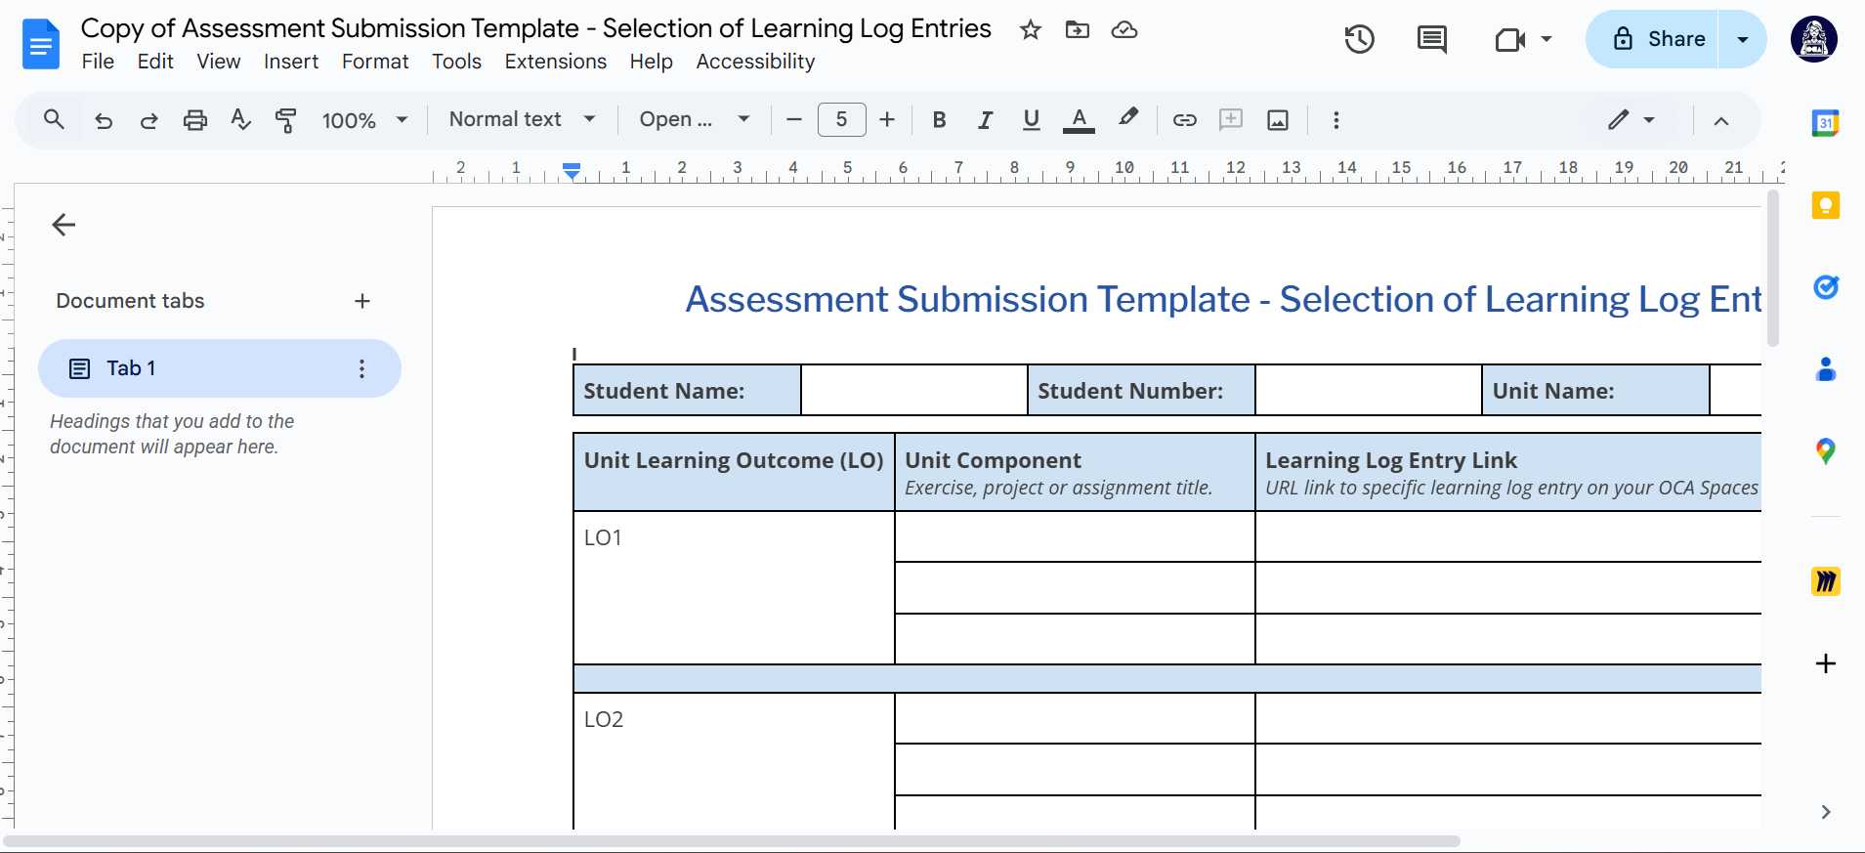Add a new document tab
This screenshot has height=853, width=1865.
(362, 301)
